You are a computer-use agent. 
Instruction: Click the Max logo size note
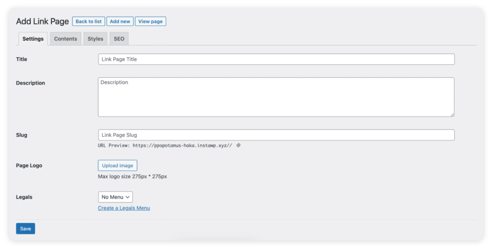point(133,177)
